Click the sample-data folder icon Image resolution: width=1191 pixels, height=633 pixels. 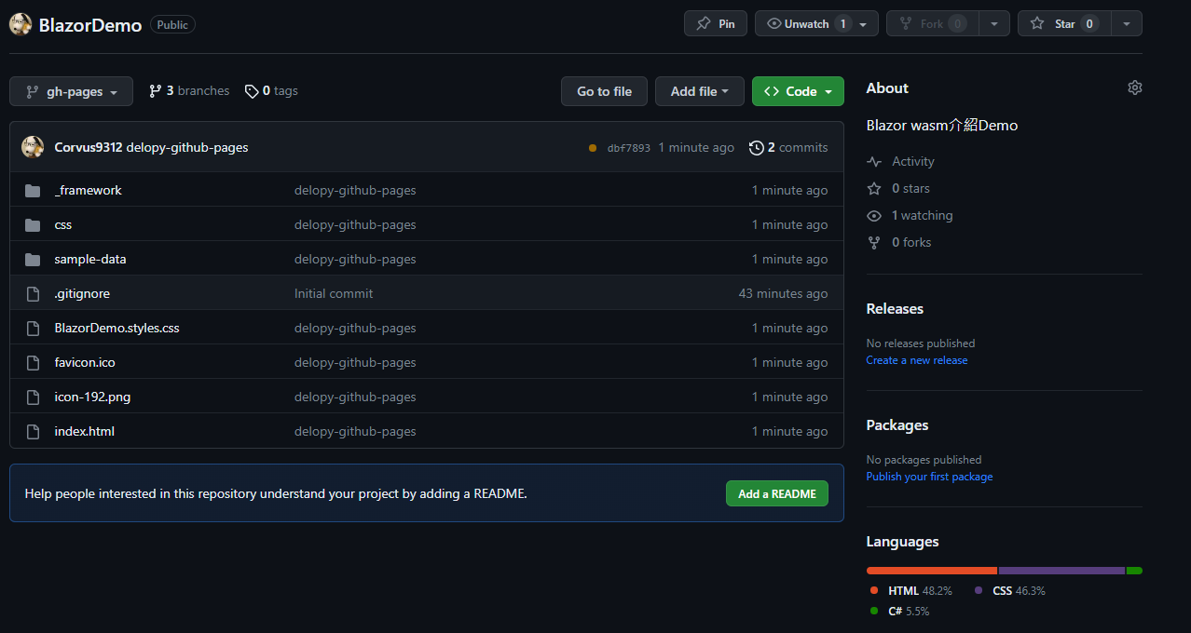point(33,259)
